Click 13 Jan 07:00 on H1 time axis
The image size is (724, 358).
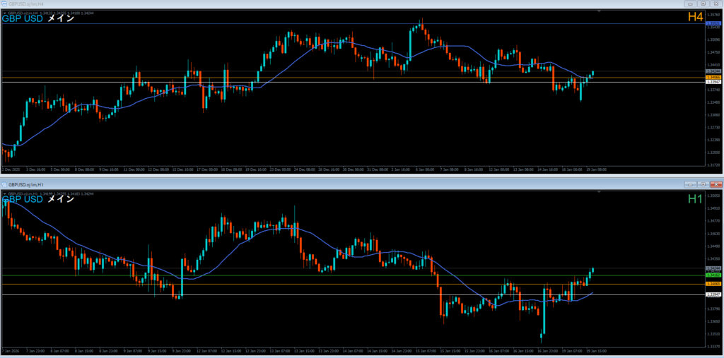tap(281, 351)
